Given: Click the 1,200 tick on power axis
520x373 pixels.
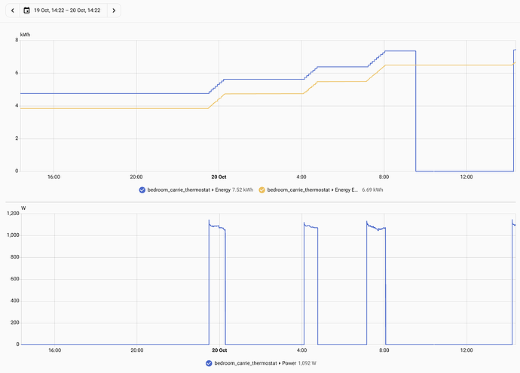Looking at the screenshot, I should tap(14, 214).
